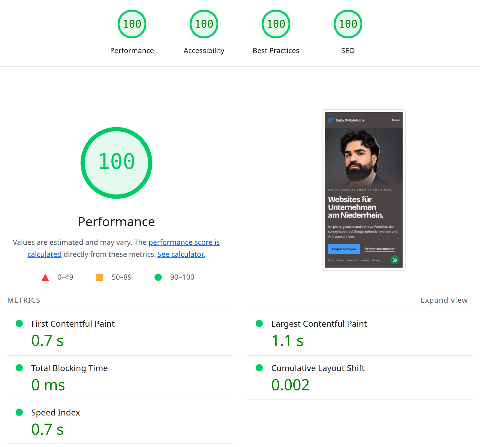The width and height of the screenshot is (480, 447).
Task: Jump to Best Practices category label
Action: pyautogui.click(x=276, y=51)
